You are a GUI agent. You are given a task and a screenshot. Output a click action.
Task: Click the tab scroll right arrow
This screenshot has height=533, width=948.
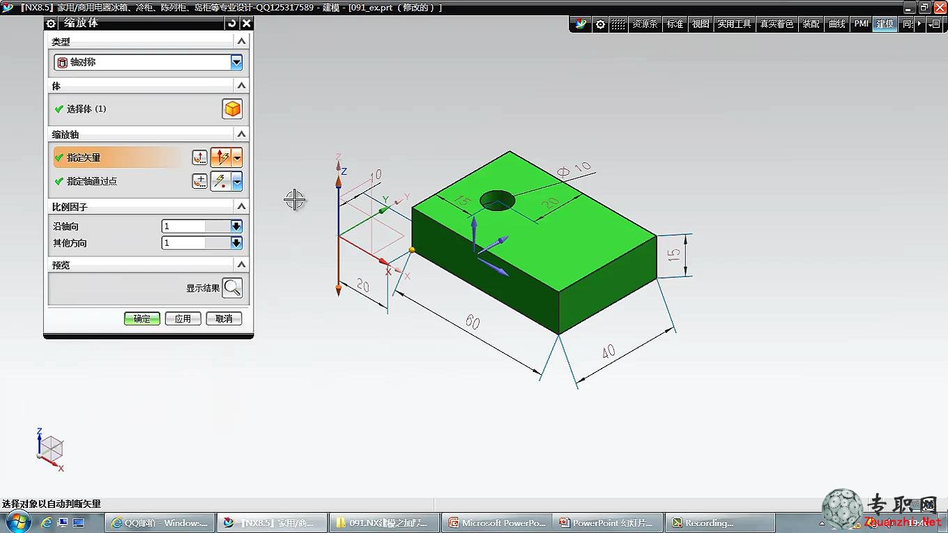click(x=919, y=24)
